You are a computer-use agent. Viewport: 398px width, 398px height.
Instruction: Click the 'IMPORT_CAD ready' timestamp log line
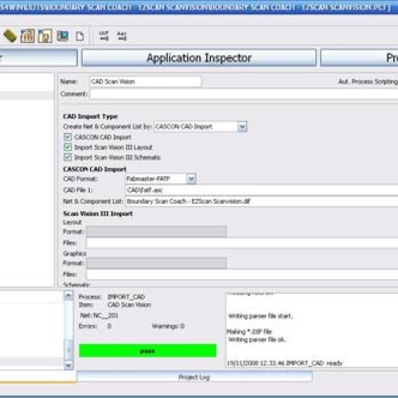(x=285, y=363)
